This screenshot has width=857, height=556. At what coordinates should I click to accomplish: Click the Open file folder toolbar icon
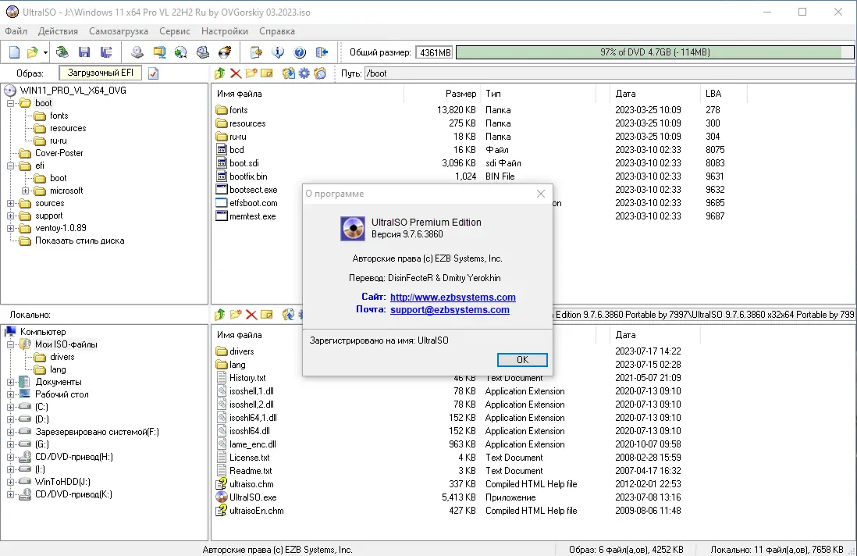33,52
